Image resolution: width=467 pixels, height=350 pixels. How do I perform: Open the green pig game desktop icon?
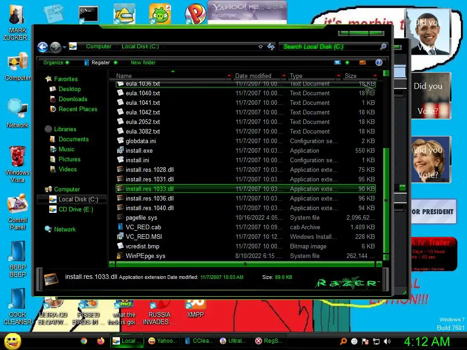click(160, 14)
